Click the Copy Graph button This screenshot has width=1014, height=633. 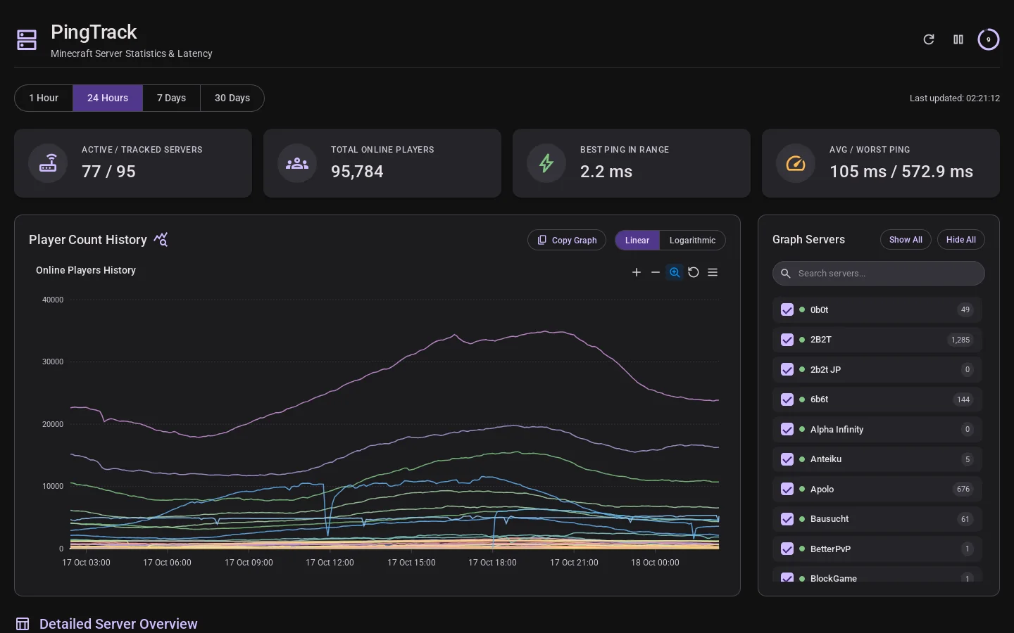tap(567, 240)
